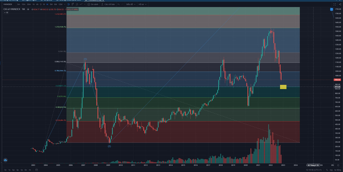Screen dimensions: 343x172
Task: Select the bar chart type icon
Action: click(x=77, y=4)
